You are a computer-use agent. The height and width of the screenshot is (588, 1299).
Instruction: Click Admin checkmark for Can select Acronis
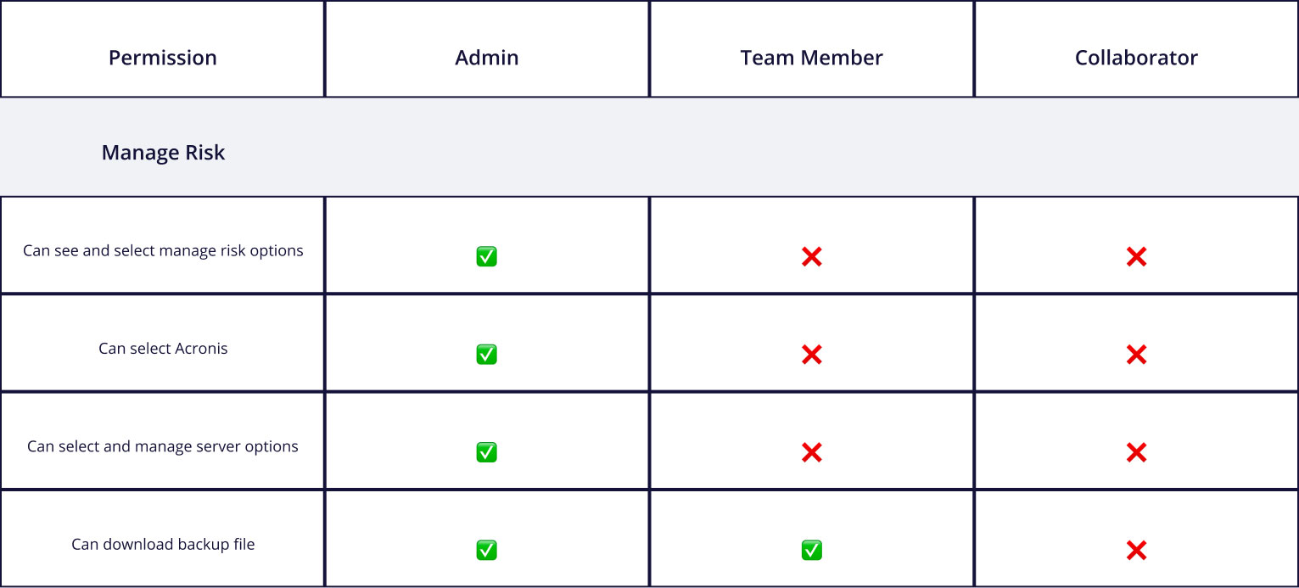click(486, 354)
